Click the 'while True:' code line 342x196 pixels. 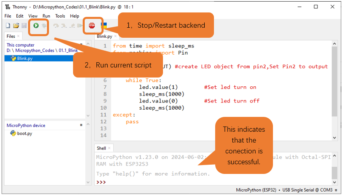coord(144,80)
